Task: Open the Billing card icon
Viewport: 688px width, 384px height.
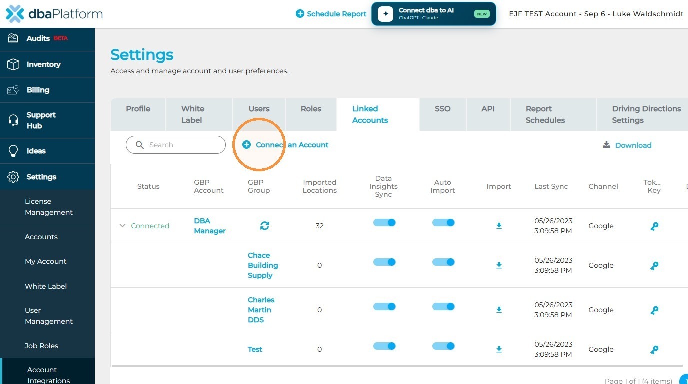Action: pos(13,90)
